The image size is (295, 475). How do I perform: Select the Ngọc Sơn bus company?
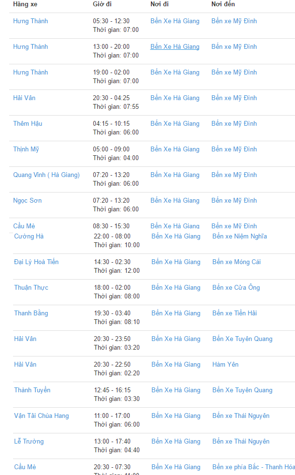pyautogui.click(x=28, y=201)
